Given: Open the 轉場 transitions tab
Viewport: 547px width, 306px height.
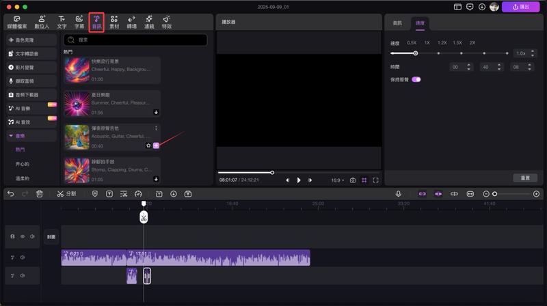Looking at the screenshot, I should (131, 22).
